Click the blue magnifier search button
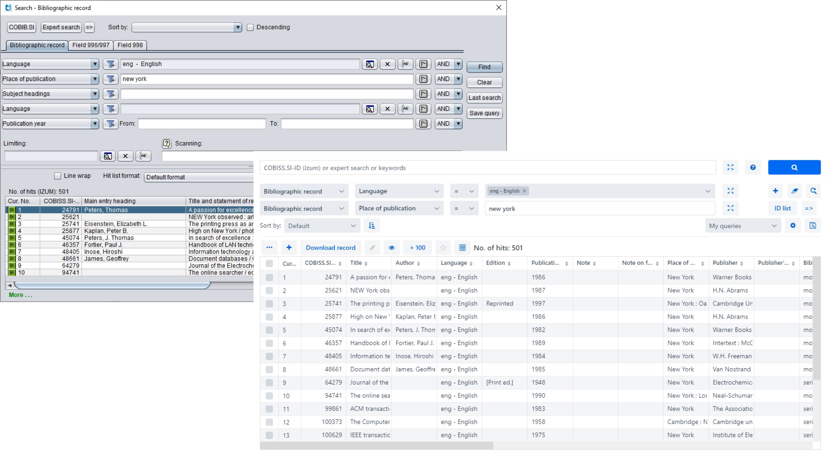The height and width of the screenshot is (453, 827). [x=794, y=167]
